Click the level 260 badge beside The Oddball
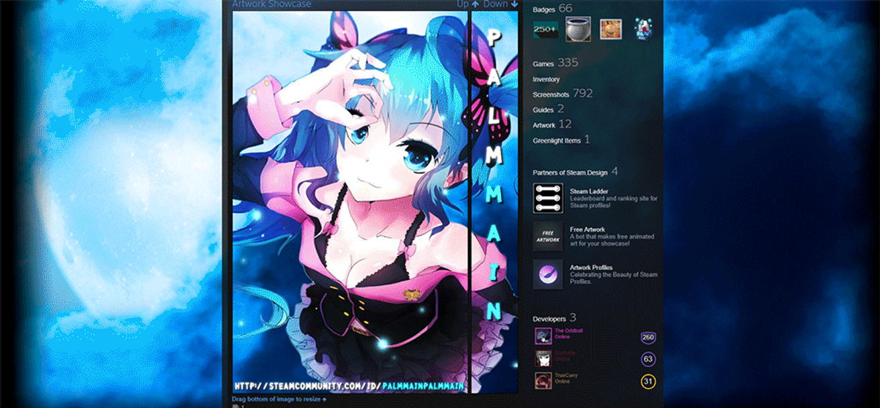The width and height of the screenshot is (880, 408). click(x=648, y=338)
